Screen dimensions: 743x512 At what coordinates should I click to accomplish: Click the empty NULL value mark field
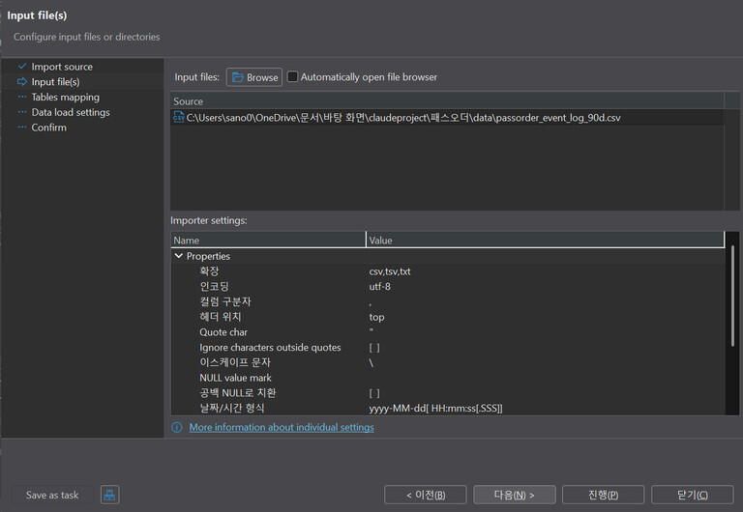[x=545, y=378]
